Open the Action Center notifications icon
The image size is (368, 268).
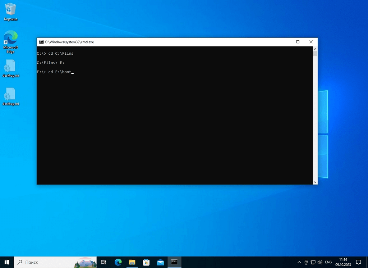358,262
